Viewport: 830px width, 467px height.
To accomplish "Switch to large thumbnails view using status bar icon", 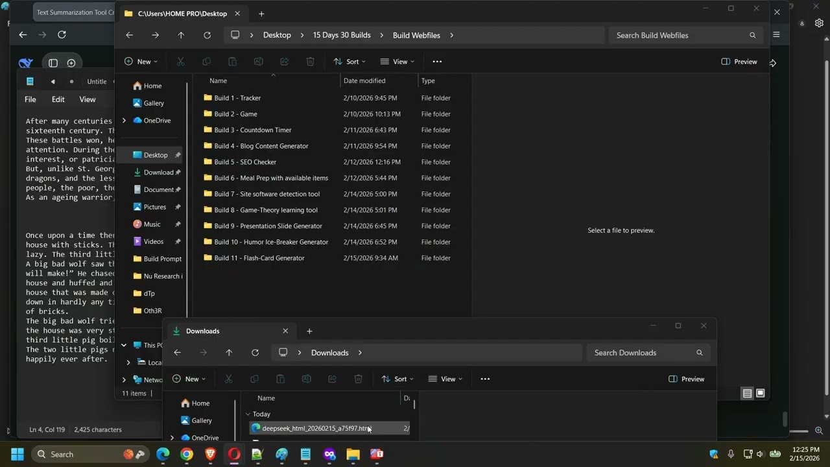I will [760, 393].
